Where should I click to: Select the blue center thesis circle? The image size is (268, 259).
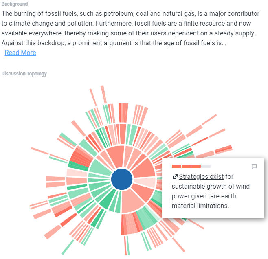tap(122, 179)
